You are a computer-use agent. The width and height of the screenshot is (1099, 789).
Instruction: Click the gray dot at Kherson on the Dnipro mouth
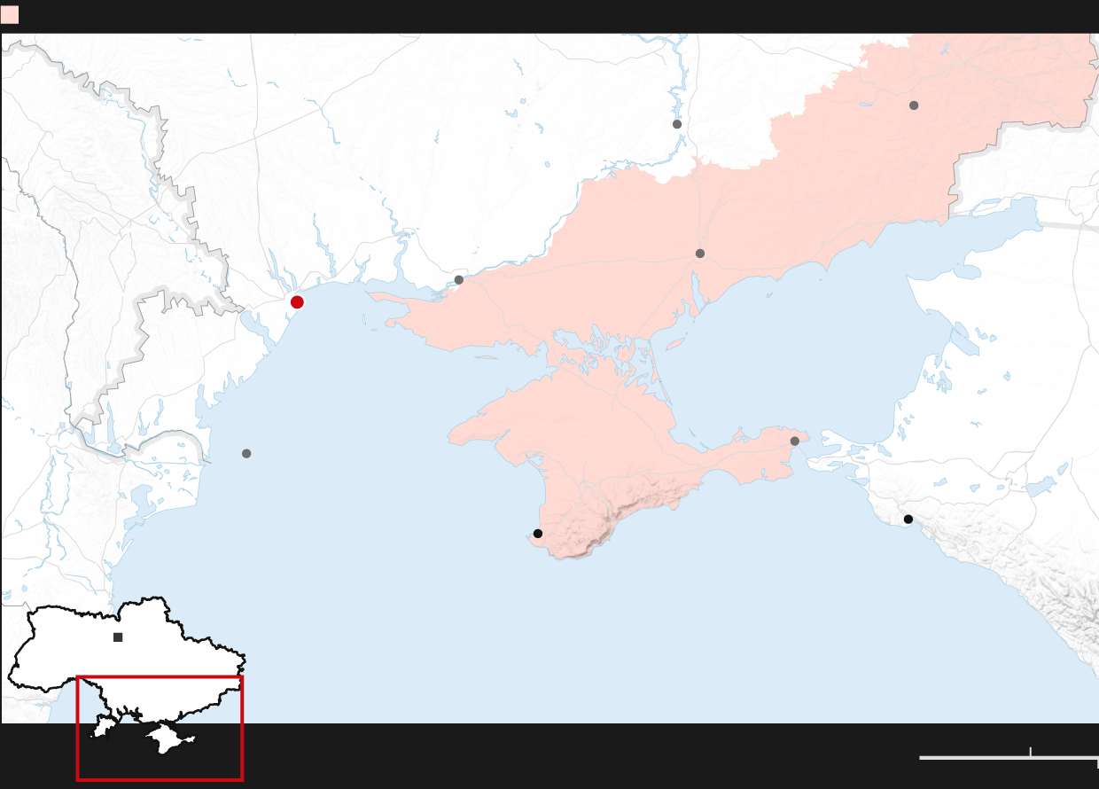459,280
